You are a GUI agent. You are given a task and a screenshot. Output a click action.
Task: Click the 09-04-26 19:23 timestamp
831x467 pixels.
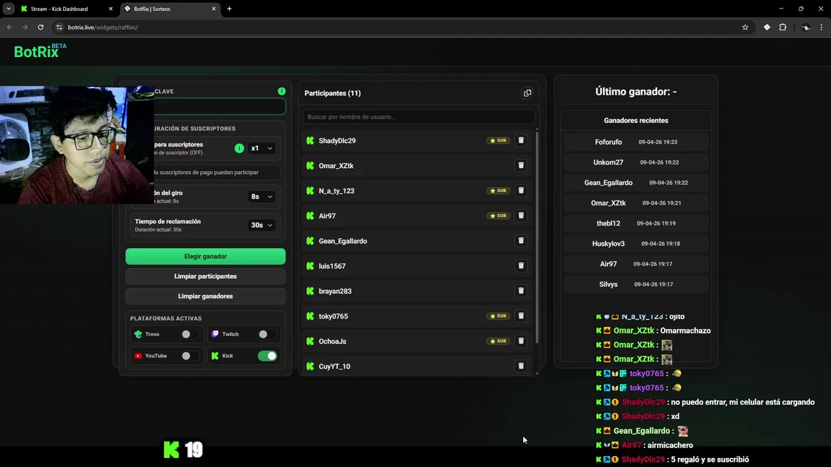coord(658,142)
